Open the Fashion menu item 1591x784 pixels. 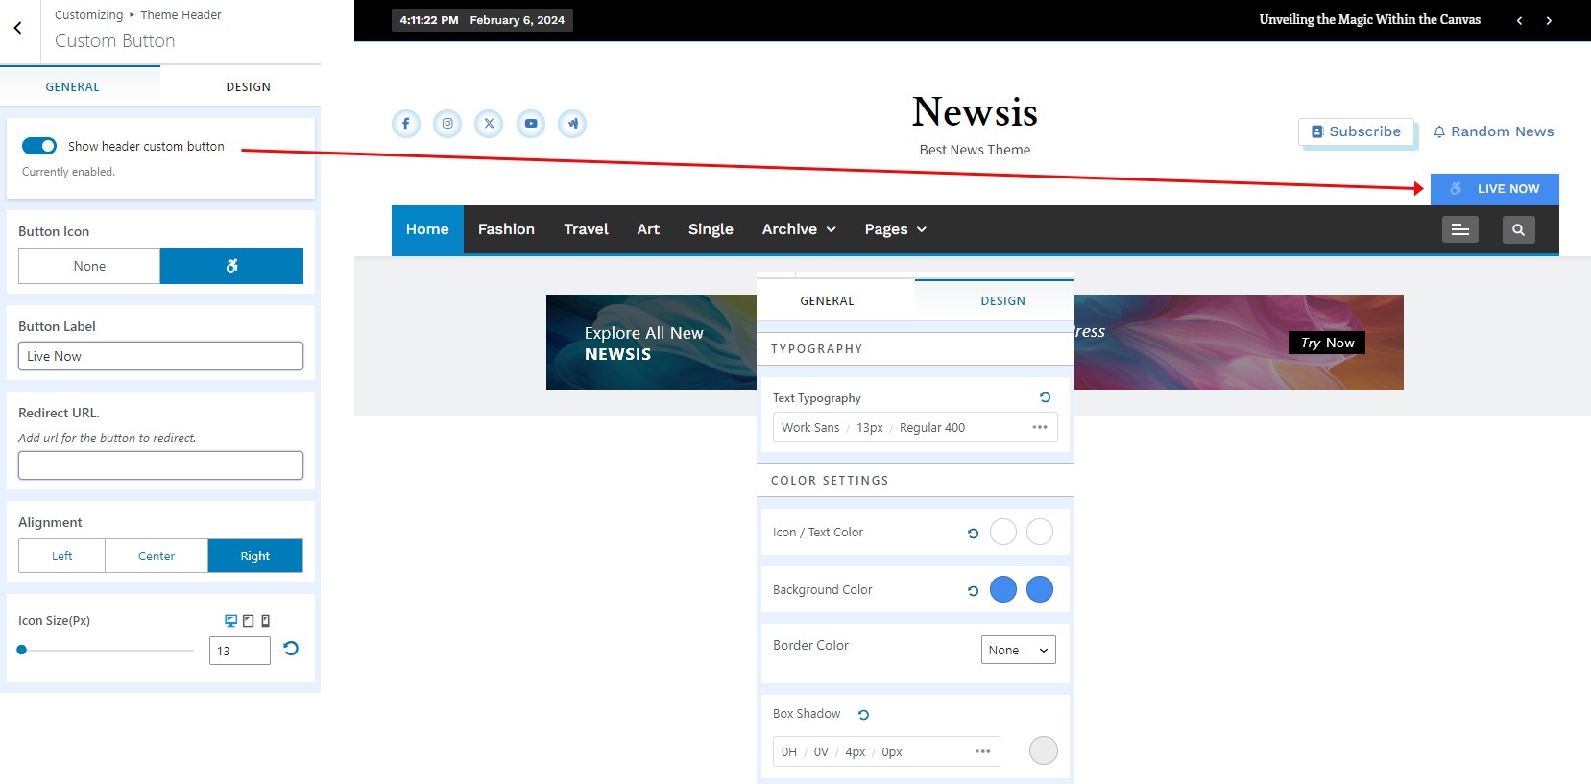[x=506, y=229]
